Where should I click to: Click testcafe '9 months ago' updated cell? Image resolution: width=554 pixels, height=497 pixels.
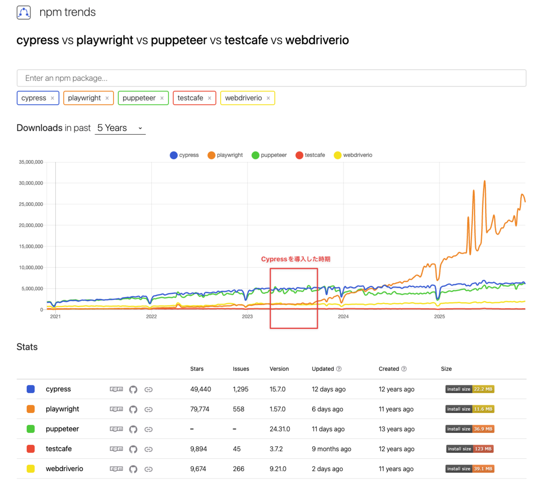331,449
